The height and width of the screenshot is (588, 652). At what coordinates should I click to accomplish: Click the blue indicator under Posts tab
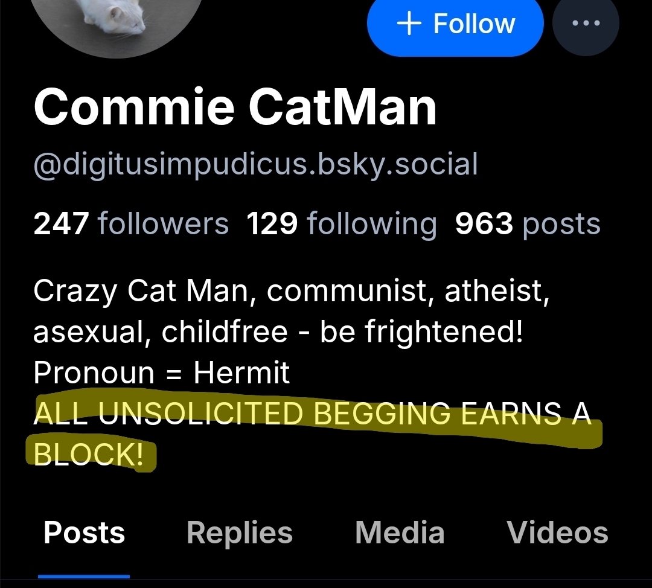[84, 577]
